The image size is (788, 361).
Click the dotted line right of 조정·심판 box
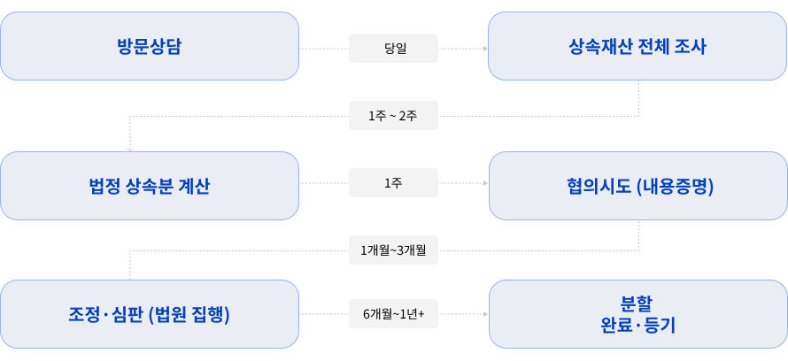pos(324,314)
